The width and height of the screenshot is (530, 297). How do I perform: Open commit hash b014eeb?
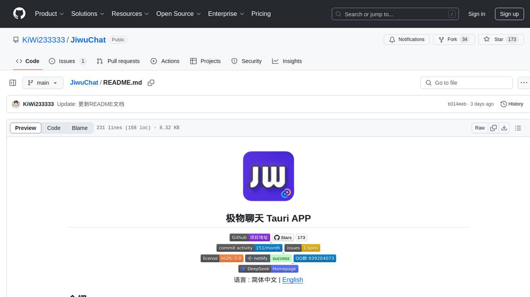[x=457, y=104]
